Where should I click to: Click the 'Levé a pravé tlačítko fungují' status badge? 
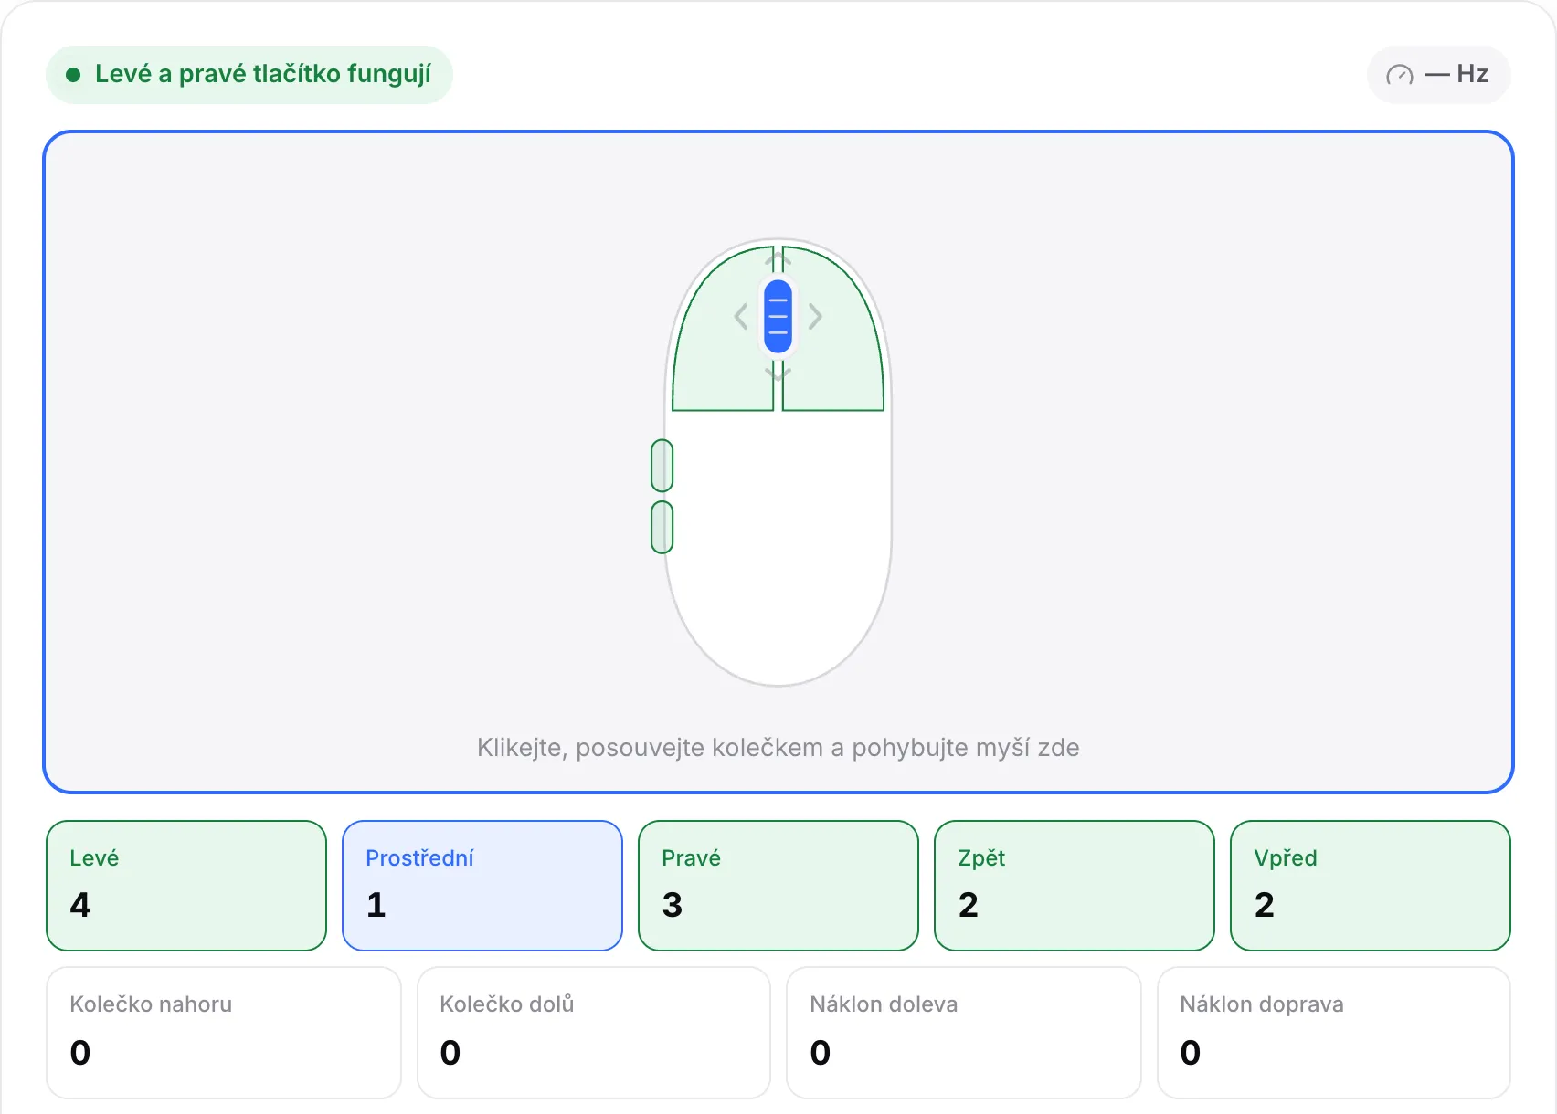click(249, 75)
